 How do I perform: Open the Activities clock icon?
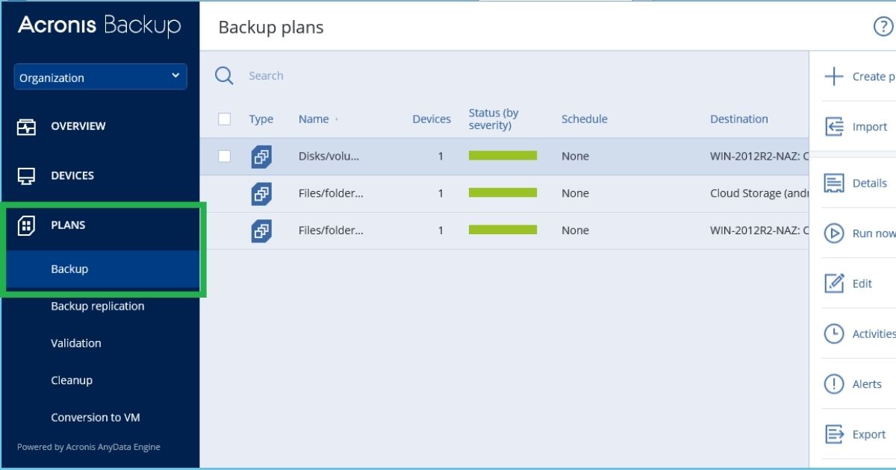(x=833, y=333)
